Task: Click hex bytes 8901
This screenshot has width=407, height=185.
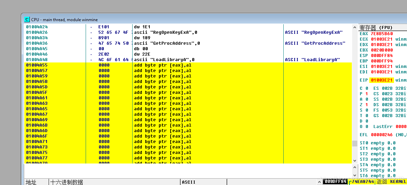Action: pos(104,38)
